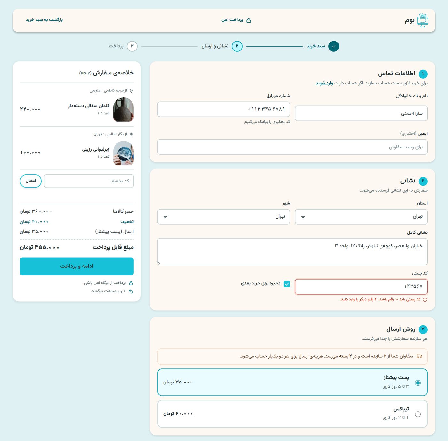Click the نشانی کامل text area
The image size is (448, 441).
[292, 252]
